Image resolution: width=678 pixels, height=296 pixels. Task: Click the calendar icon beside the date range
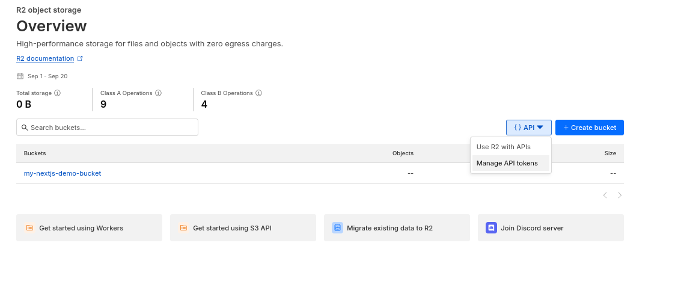[20, 76]
